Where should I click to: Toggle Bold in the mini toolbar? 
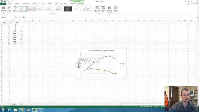point(80,62)
